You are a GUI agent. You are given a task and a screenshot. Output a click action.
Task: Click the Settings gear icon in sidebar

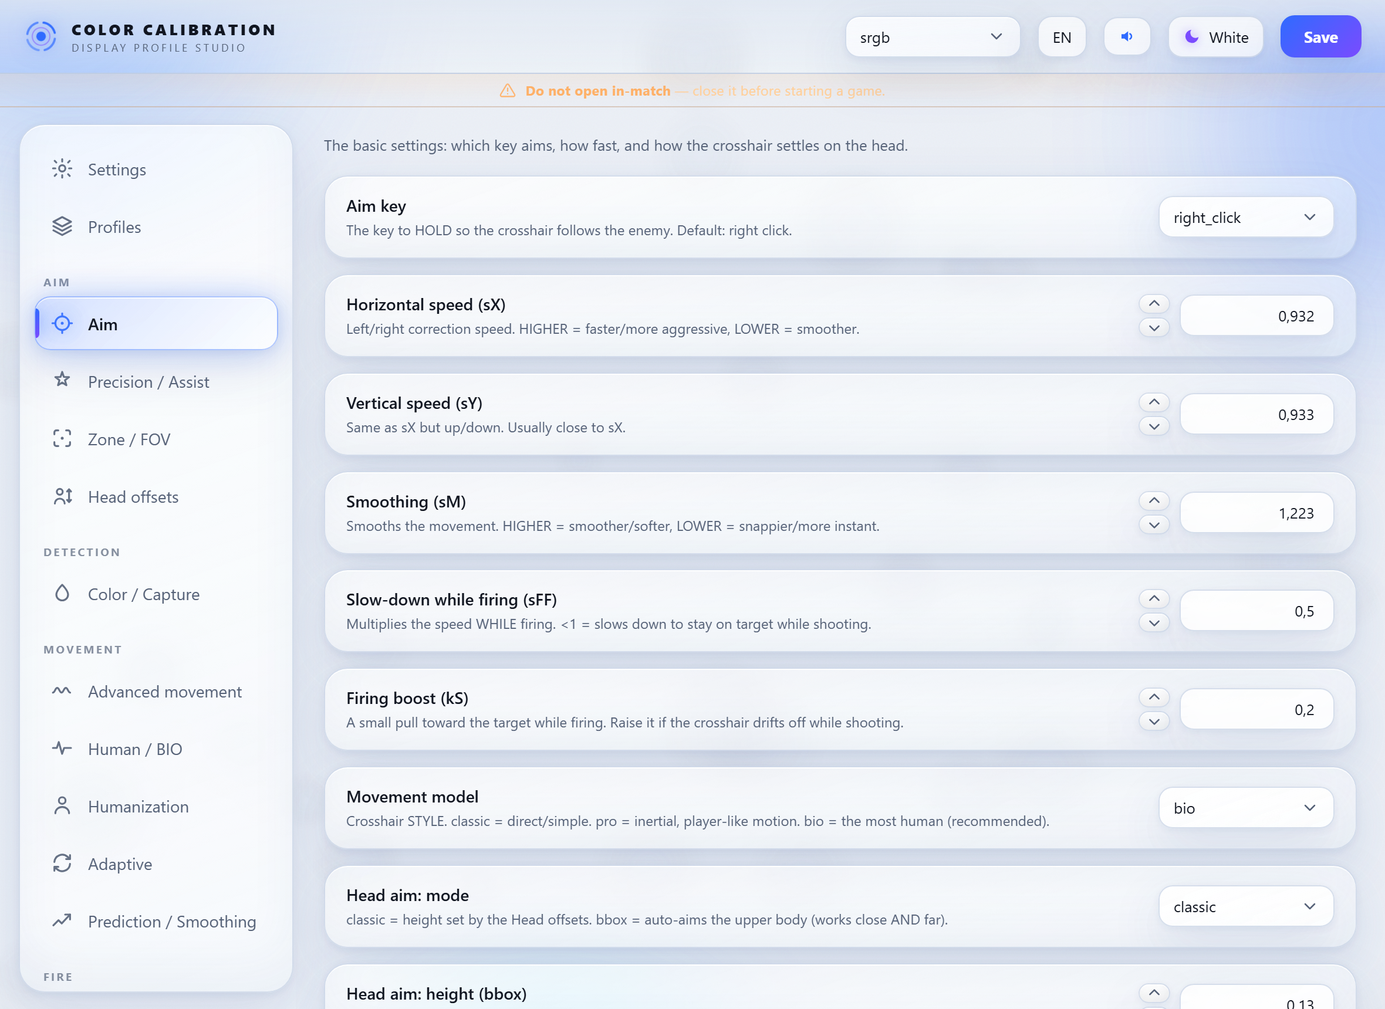point(62,168)
